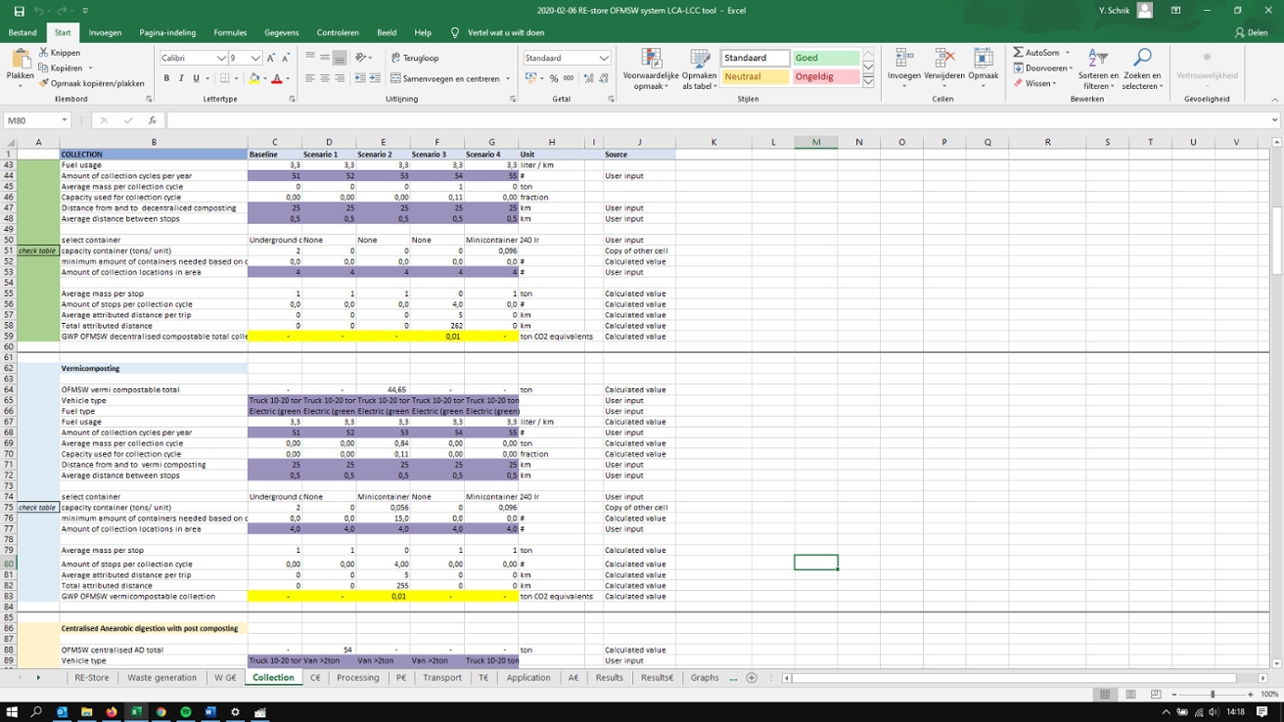Screen dimensions: 1284x722
Task: Open the Standaard number format dropdown
Action: 605,58
